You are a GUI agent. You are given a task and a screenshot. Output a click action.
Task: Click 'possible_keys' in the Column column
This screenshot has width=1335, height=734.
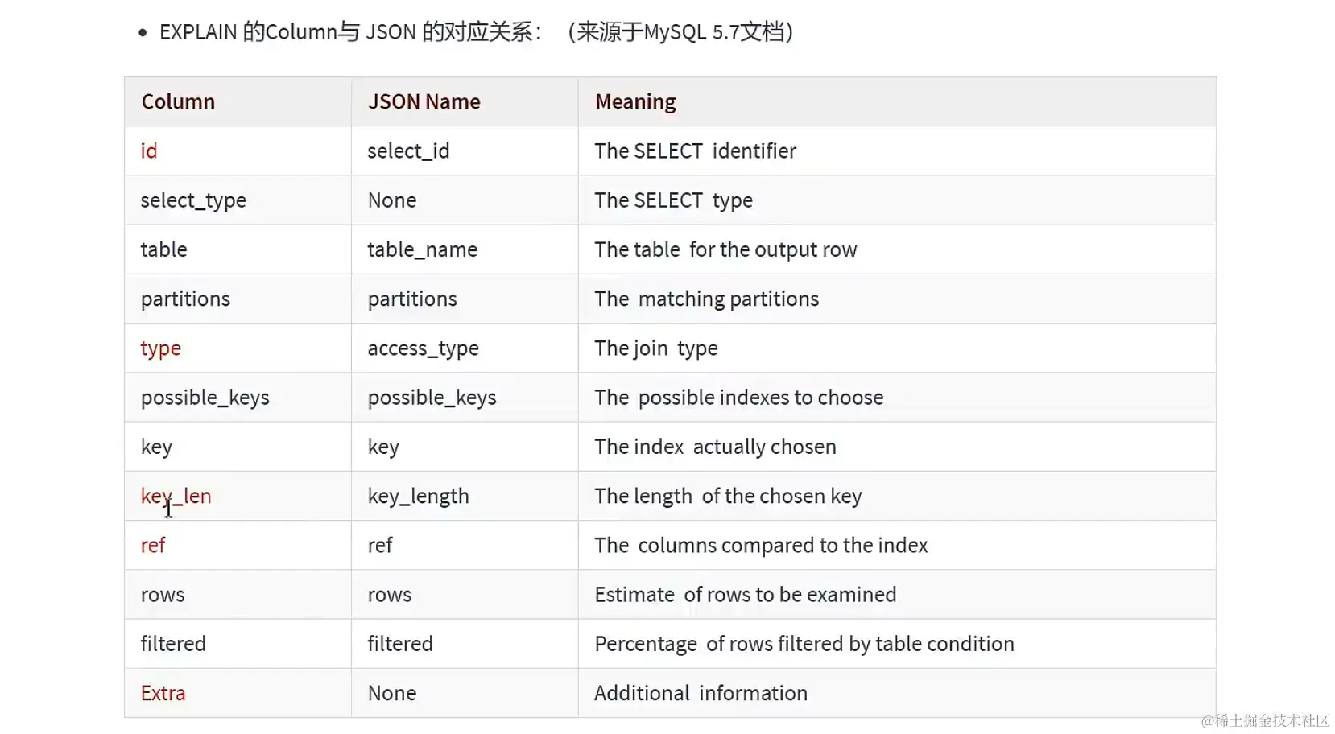pyautogui.click(x=205, y=398)
